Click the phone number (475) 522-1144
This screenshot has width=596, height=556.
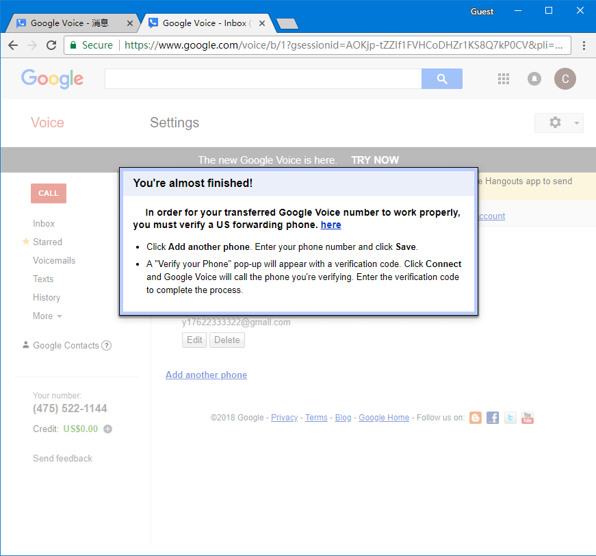pos(70,409)
